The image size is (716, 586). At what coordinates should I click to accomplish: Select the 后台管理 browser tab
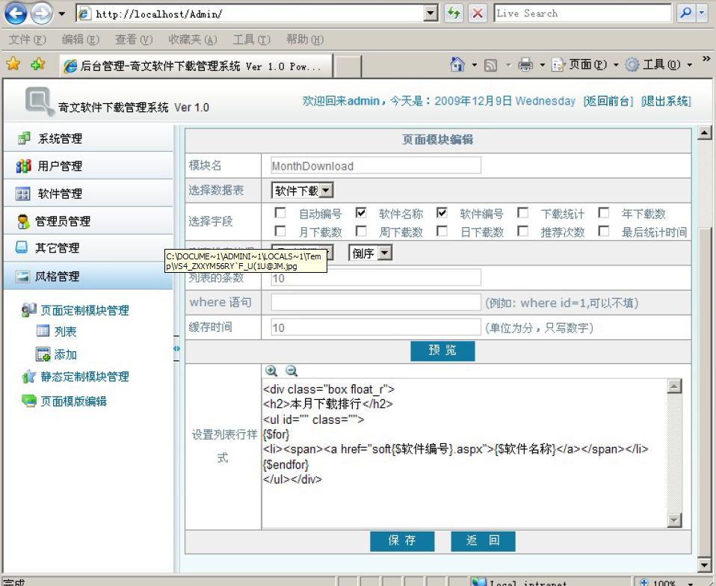coord(197,67)
